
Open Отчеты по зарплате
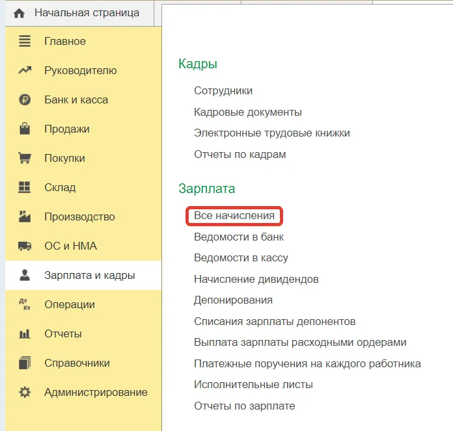[245, 406]
